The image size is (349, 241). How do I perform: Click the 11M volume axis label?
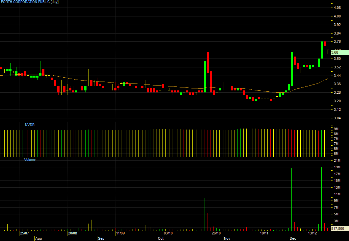tap(337, 194)
